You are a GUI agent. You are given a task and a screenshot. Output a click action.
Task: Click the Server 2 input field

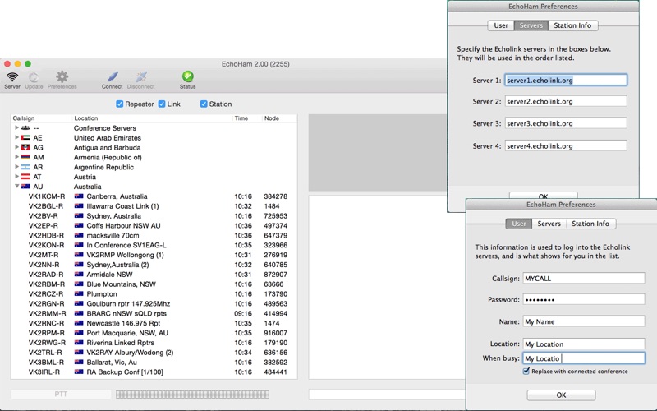566,101
